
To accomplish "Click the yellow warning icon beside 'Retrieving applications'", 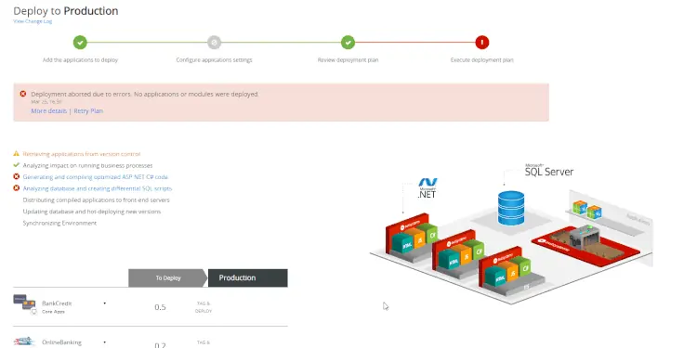I will pos(17,153).
